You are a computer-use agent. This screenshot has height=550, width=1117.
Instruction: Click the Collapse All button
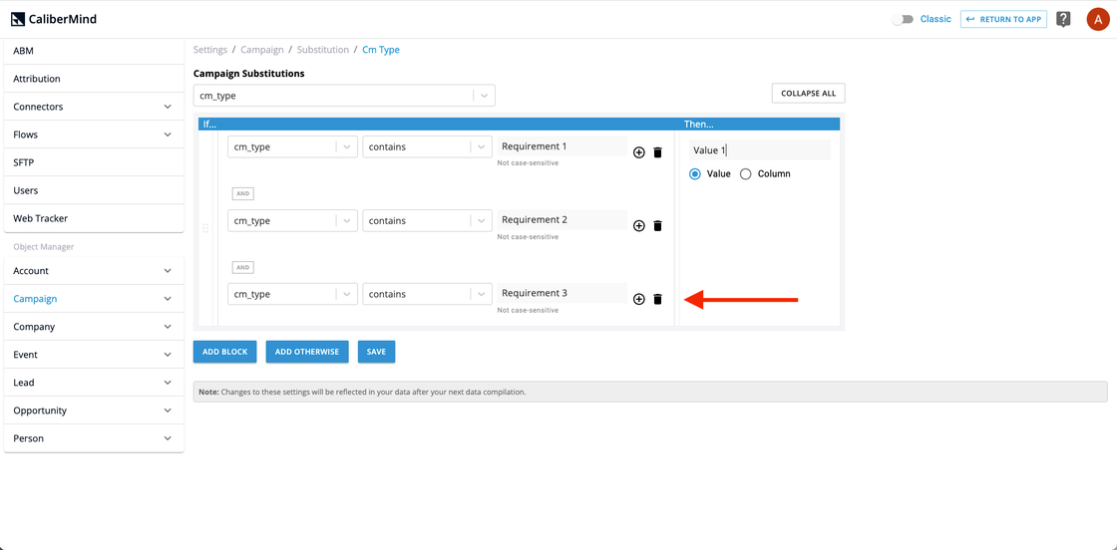pos(808,94)
